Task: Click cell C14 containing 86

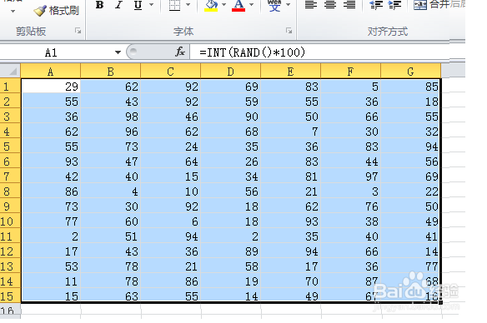Action: (170, 281)
